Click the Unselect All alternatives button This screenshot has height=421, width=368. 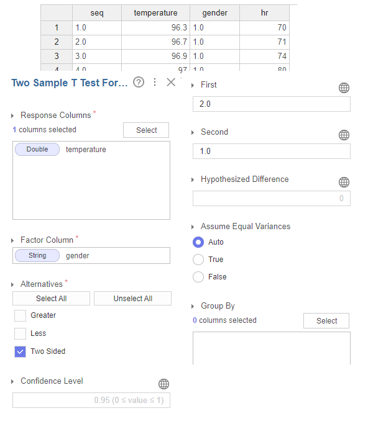[x=132, y=298]
